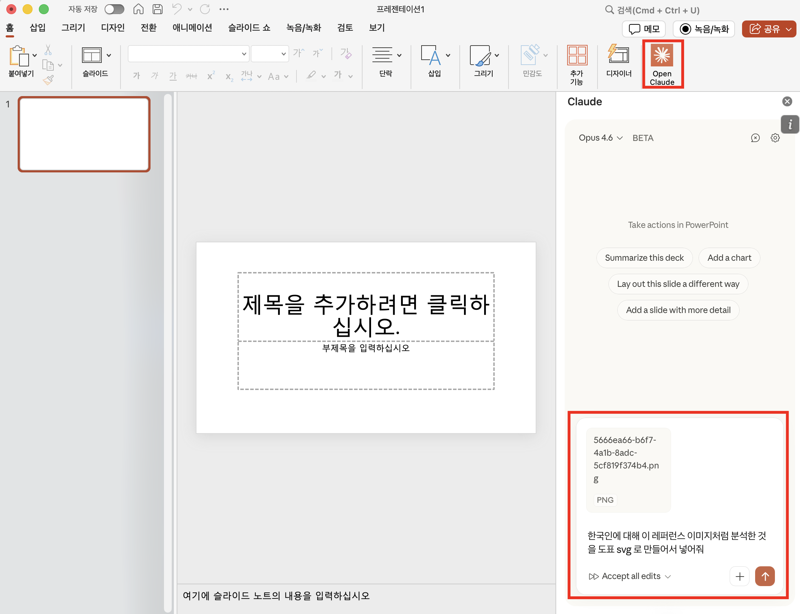
Task: Send the message with the arrow button
Action: click(765, 576)
